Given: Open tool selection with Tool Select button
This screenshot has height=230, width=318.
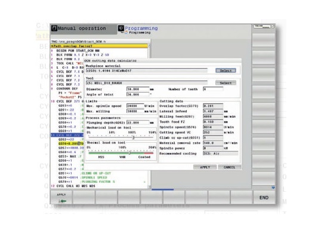Looking at the screenshot, I should (226, 83).
